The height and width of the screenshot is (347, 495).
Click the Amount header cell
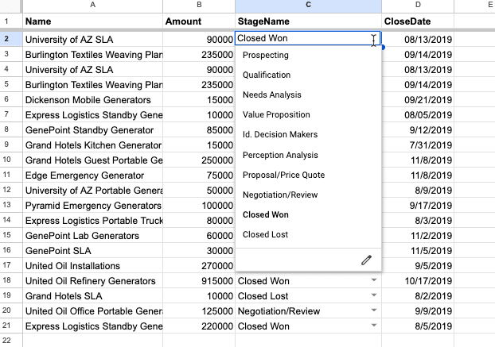tap(199, 21)
